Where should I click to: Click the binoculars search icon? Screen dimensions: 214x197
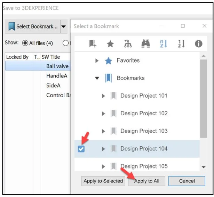145,43
